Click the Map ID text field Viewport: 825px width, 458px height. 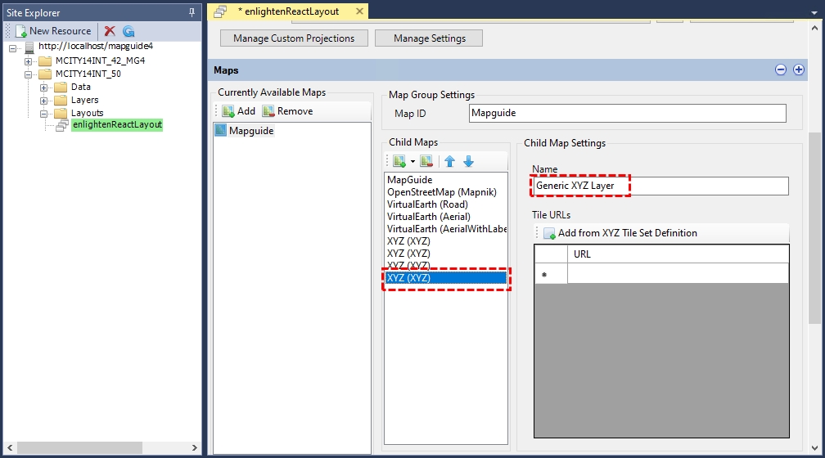(x=627, y=114)
